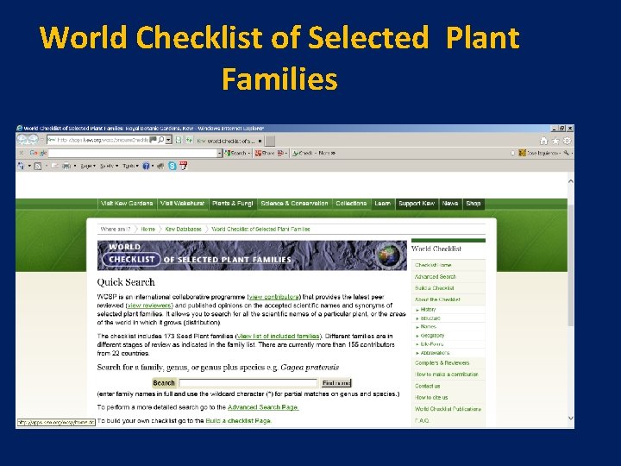
Task: Click the Print icon
Action: (66, 166)
